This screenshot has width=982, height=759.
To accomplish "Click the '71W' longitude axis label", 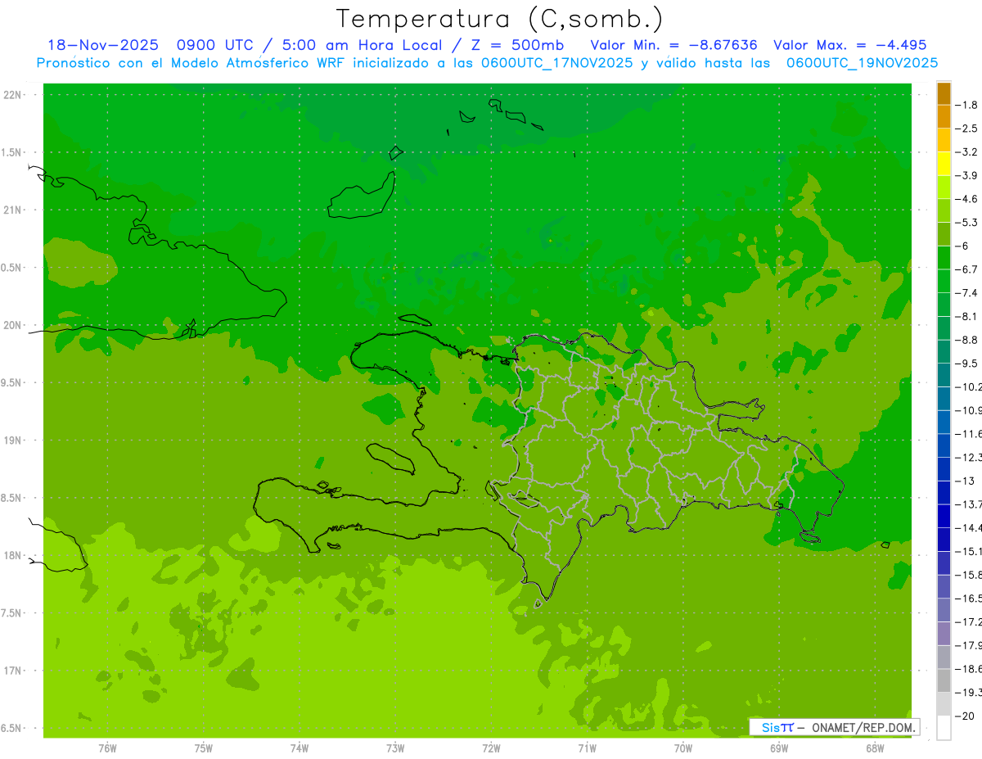I will tap(587, 748).
